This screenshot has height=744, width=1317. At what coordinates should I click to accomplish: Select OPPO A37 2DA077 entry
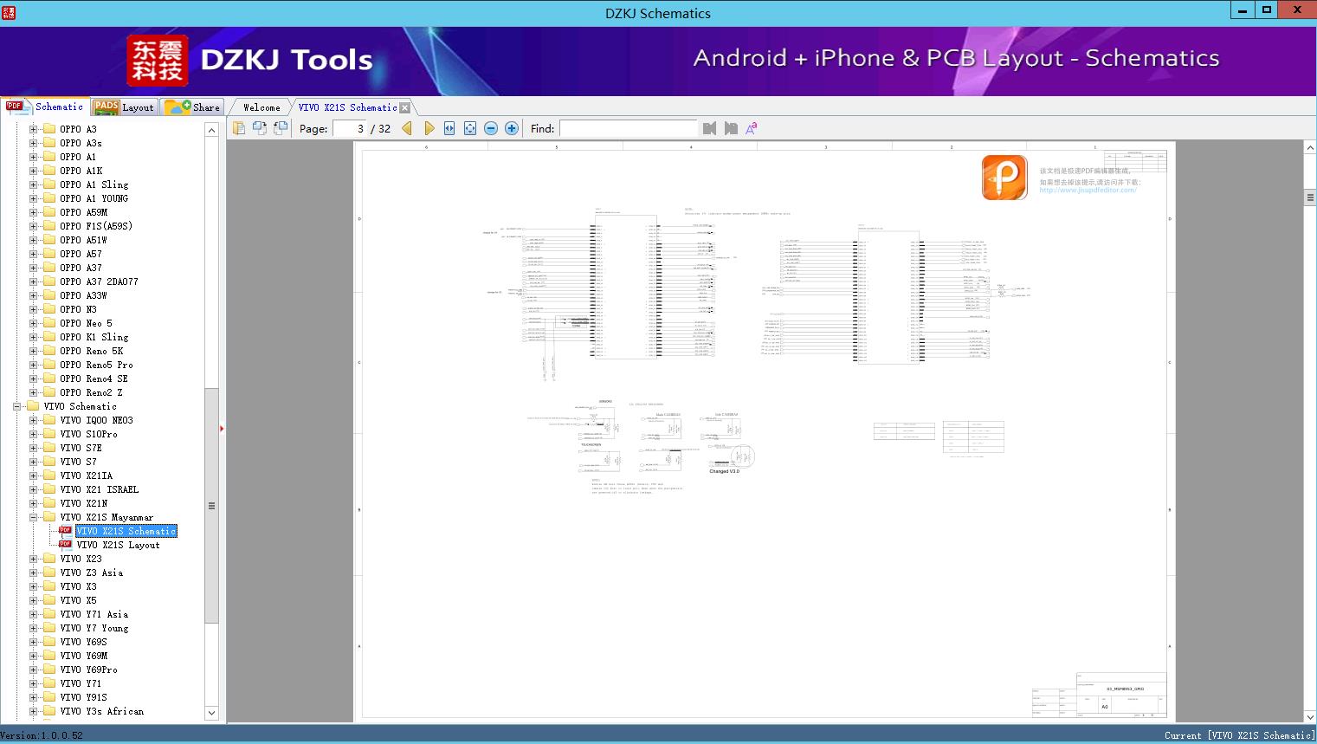pos(99,281)
